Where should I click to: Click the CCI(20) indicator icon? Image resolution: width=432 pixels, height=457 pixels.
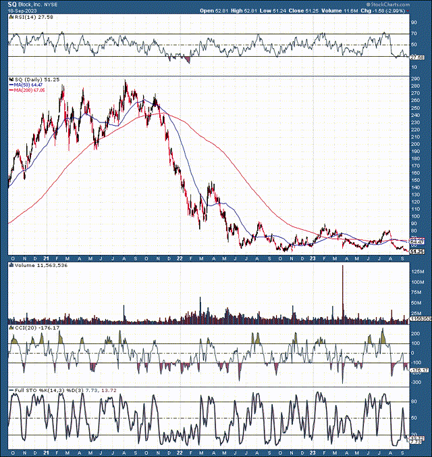click(x=11, y=328)
